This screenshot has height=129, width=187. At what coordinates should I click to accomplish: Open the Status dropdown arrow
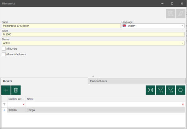[x=182, y=43]
